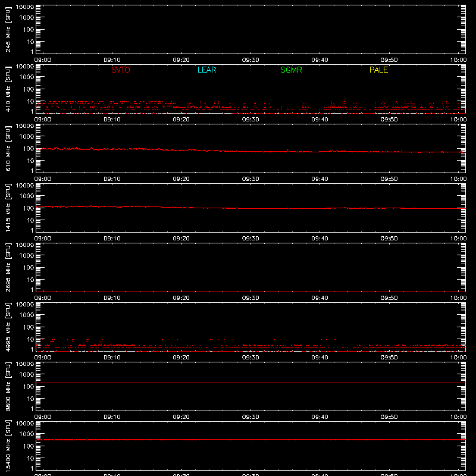Select the 8800 MHz [SFU] axis title
This screenshot has height=476, width=476.
click(x=8, y=386)
